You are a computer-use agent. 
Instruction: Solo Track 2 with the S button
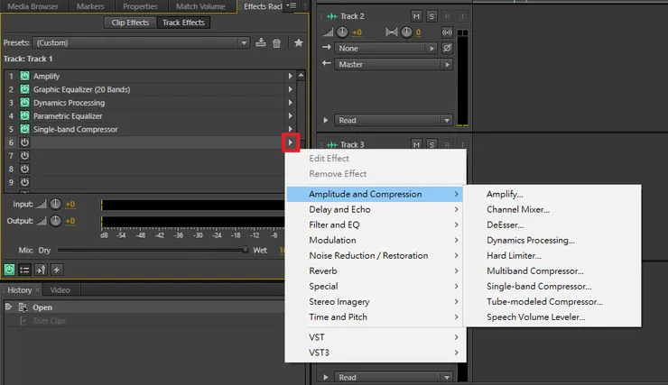pos(431,16)
